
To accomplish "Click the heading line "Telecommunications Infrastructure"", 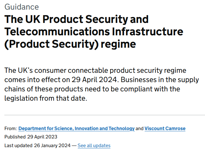I will (94, 32).
